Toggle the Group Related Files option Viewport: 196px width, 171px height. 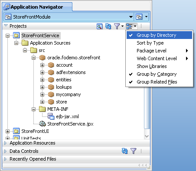point(159,82)
